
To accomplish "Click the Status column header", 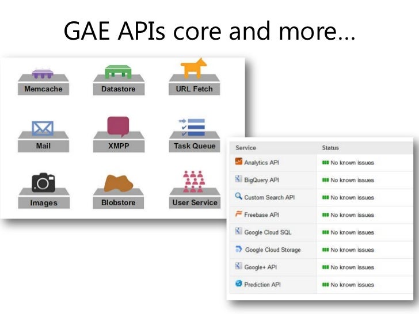I will coord(330,148).
